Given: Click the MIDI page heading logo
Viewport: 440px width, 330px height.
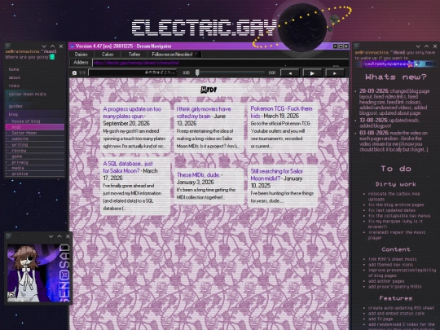Looking at the screenshot, I should tap(209, 90).
